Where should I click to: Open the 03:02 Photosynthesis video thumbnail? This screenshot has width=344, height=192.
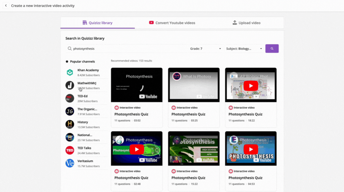pos(137,85)
